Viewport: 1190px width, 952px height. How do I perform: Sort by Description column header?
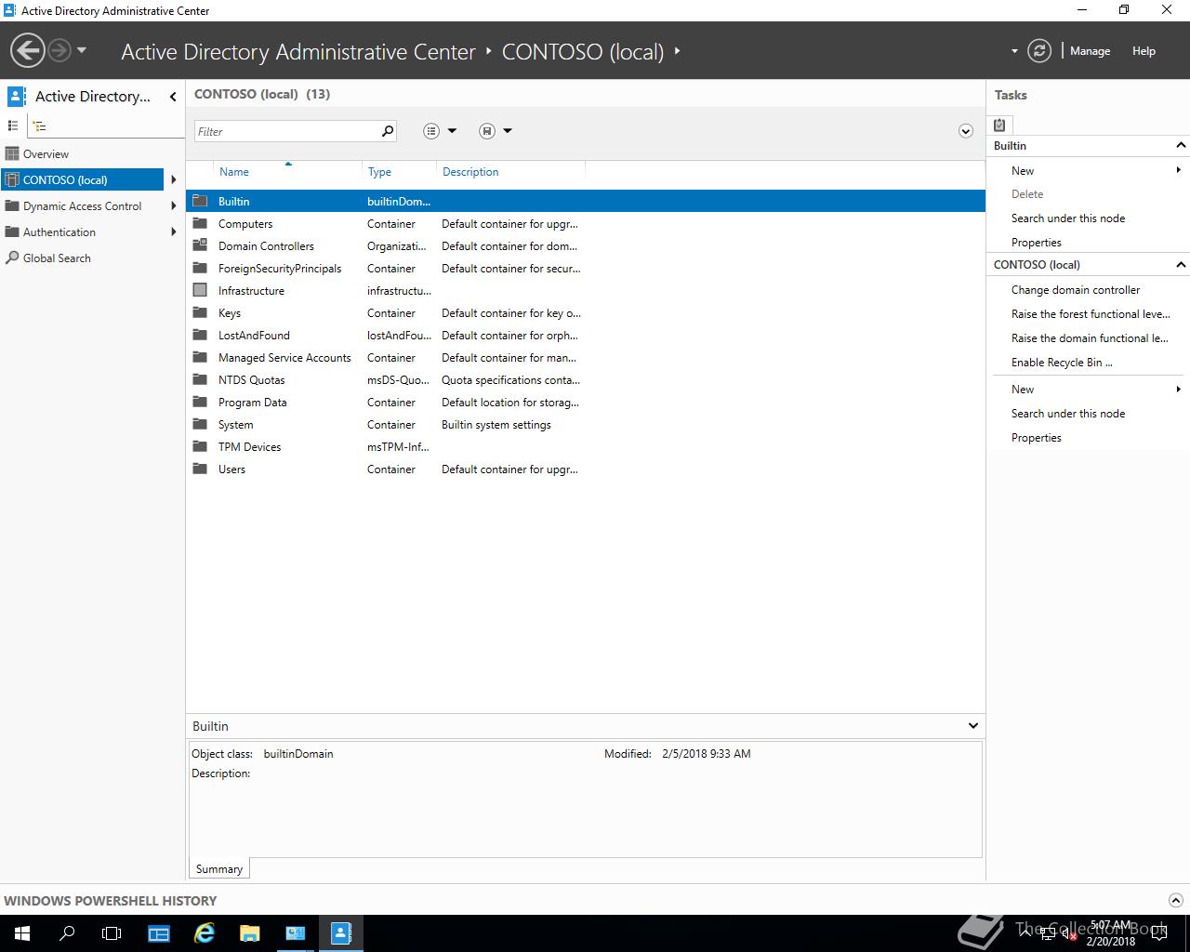click(x=470, y=172)
